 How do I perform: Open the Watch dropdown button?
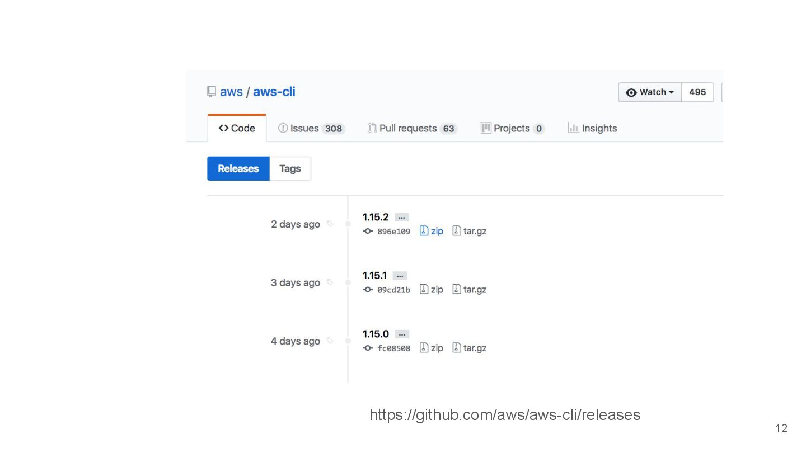click(x=650, y=92)
